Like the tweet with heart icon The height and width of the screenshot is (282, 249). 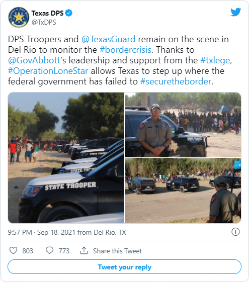tap(13, 250)
